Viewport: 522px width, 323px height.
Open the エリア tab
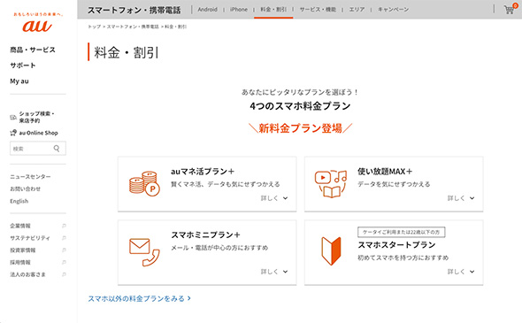(x=357, y=10)
